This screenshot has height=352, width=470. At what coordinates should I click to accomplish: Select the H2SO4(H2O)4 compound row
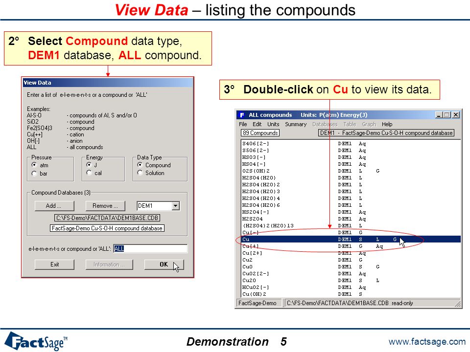pyautogui.click(x=351, y=198)
